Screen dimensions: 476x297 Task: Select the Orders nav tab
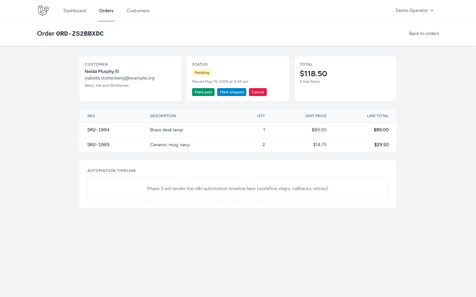106,11
